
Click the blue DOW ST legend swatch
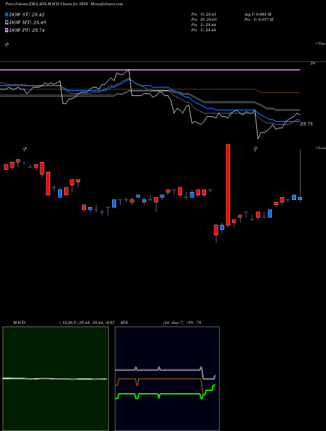tap(7, 14)
